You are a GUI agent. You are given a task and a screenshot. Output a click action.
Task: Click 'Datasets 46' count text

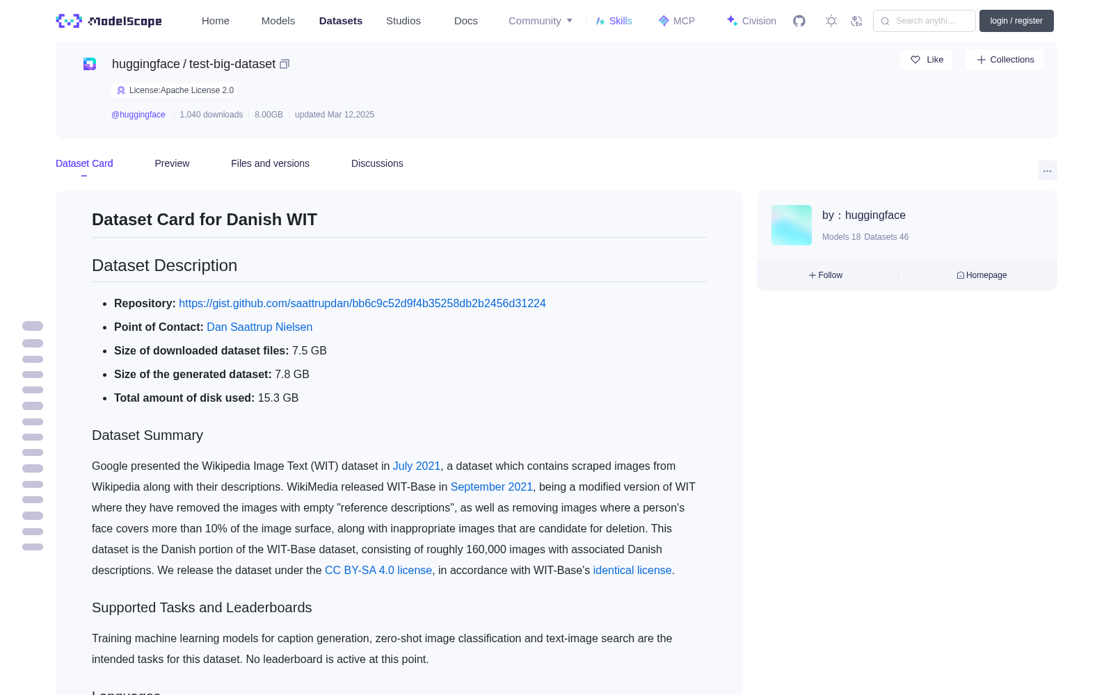coord(886,237)
